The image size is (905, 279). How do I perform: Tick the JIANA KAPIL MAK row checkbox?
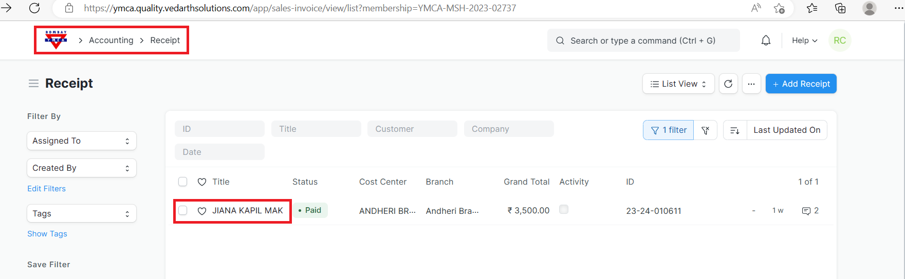(x=183, y=210)
